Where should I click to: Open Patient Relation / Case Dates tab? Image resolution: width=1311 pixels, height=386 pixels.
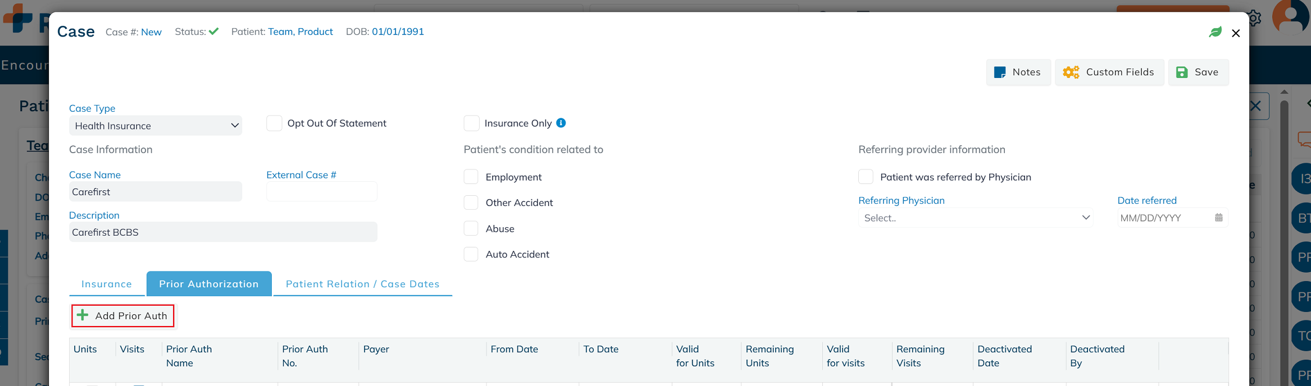(362, 284)
